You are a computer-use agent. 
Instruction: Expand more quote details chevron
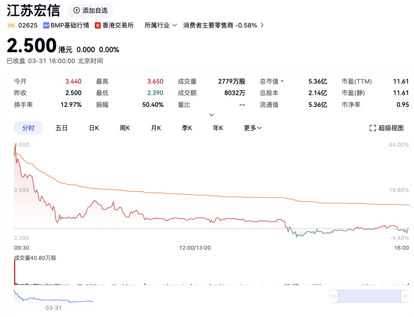[x=211, y=115]
